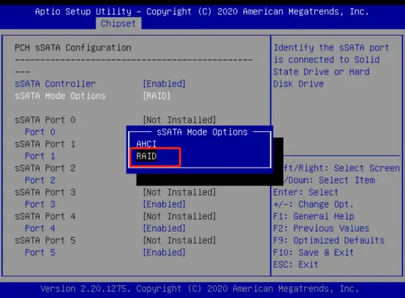Viewport: 405px width, 298px height.
Task: Expand the Port 5 Enabled value options
Action: pos(164,253)
